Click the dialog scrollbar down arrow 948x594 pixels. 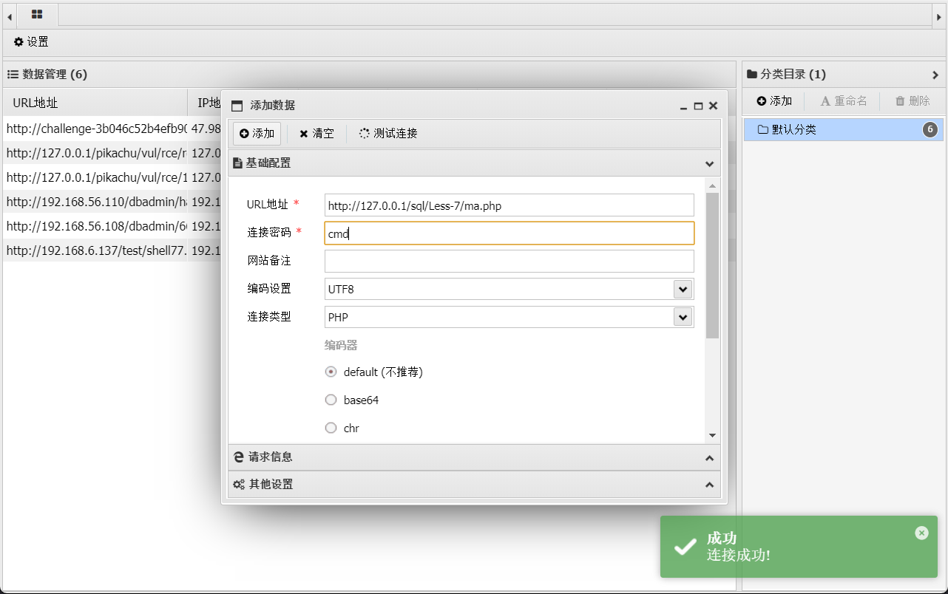(712, 436)
